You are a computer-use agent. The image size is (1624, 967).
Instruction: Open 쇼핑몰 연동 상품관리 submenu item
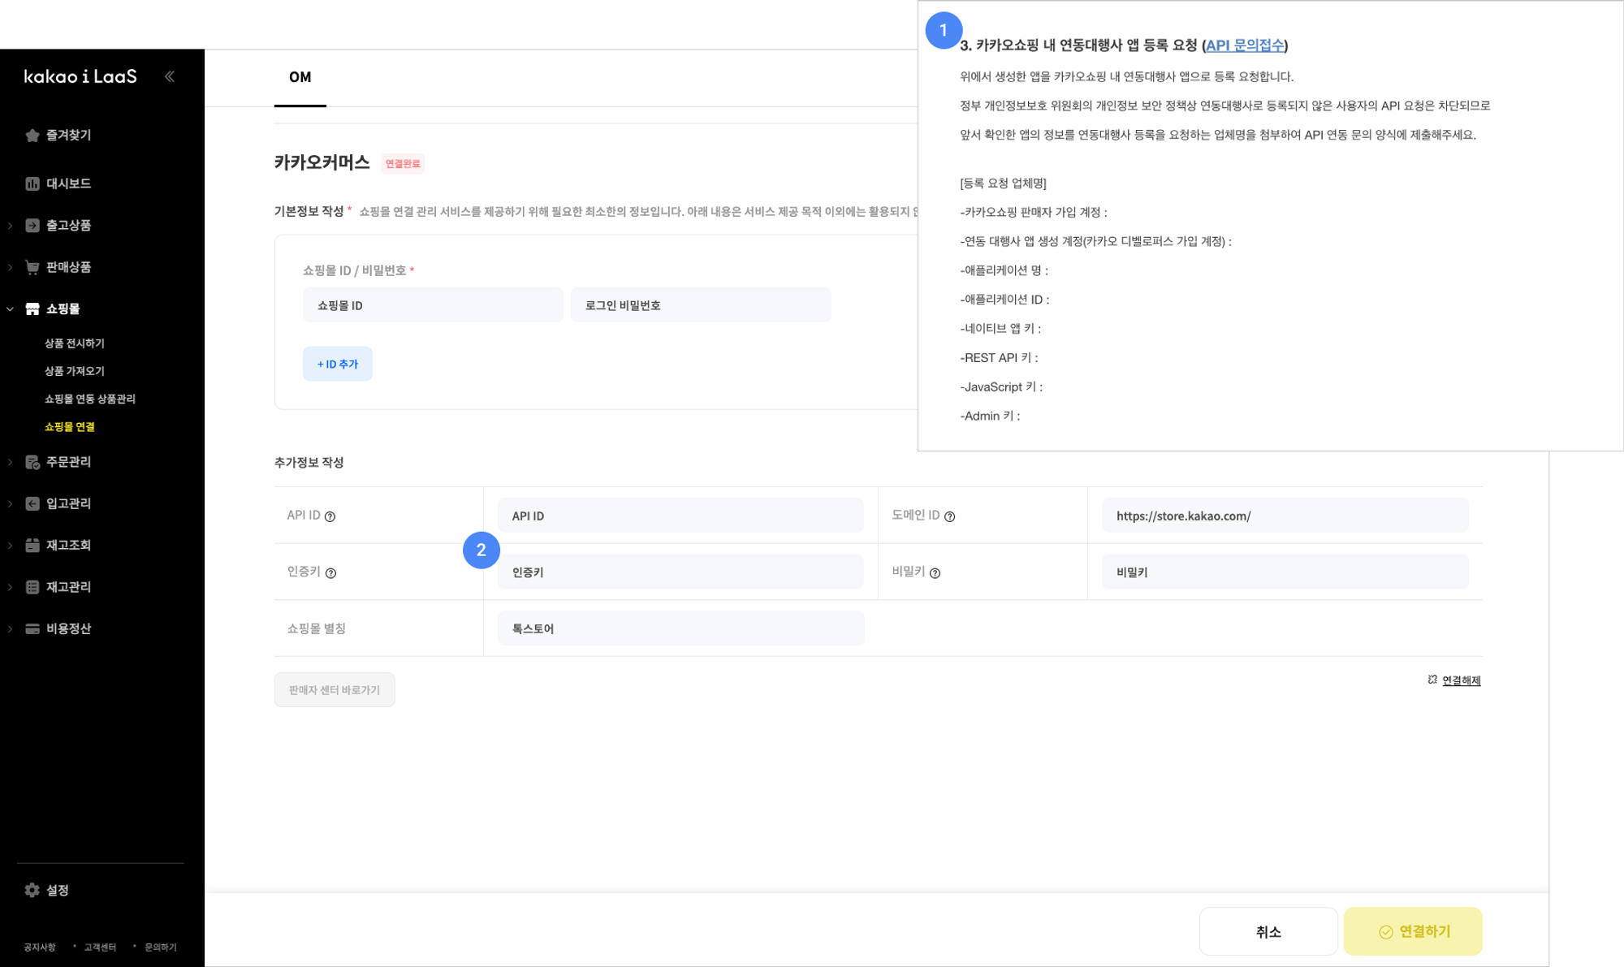(x=89, y=399)
